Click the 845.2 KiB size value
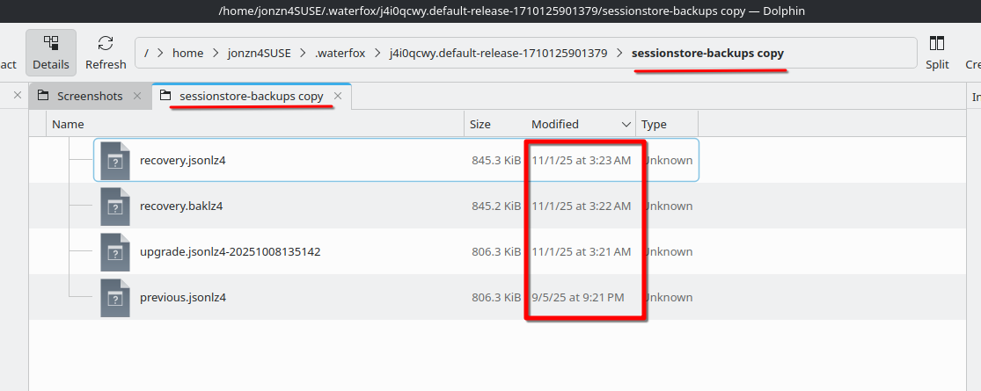The image size is (981, 391). tap(496, 206)
